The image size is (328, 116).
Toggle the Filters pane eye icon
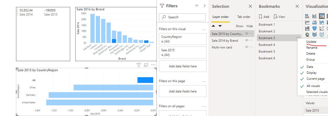pos(197,6)
